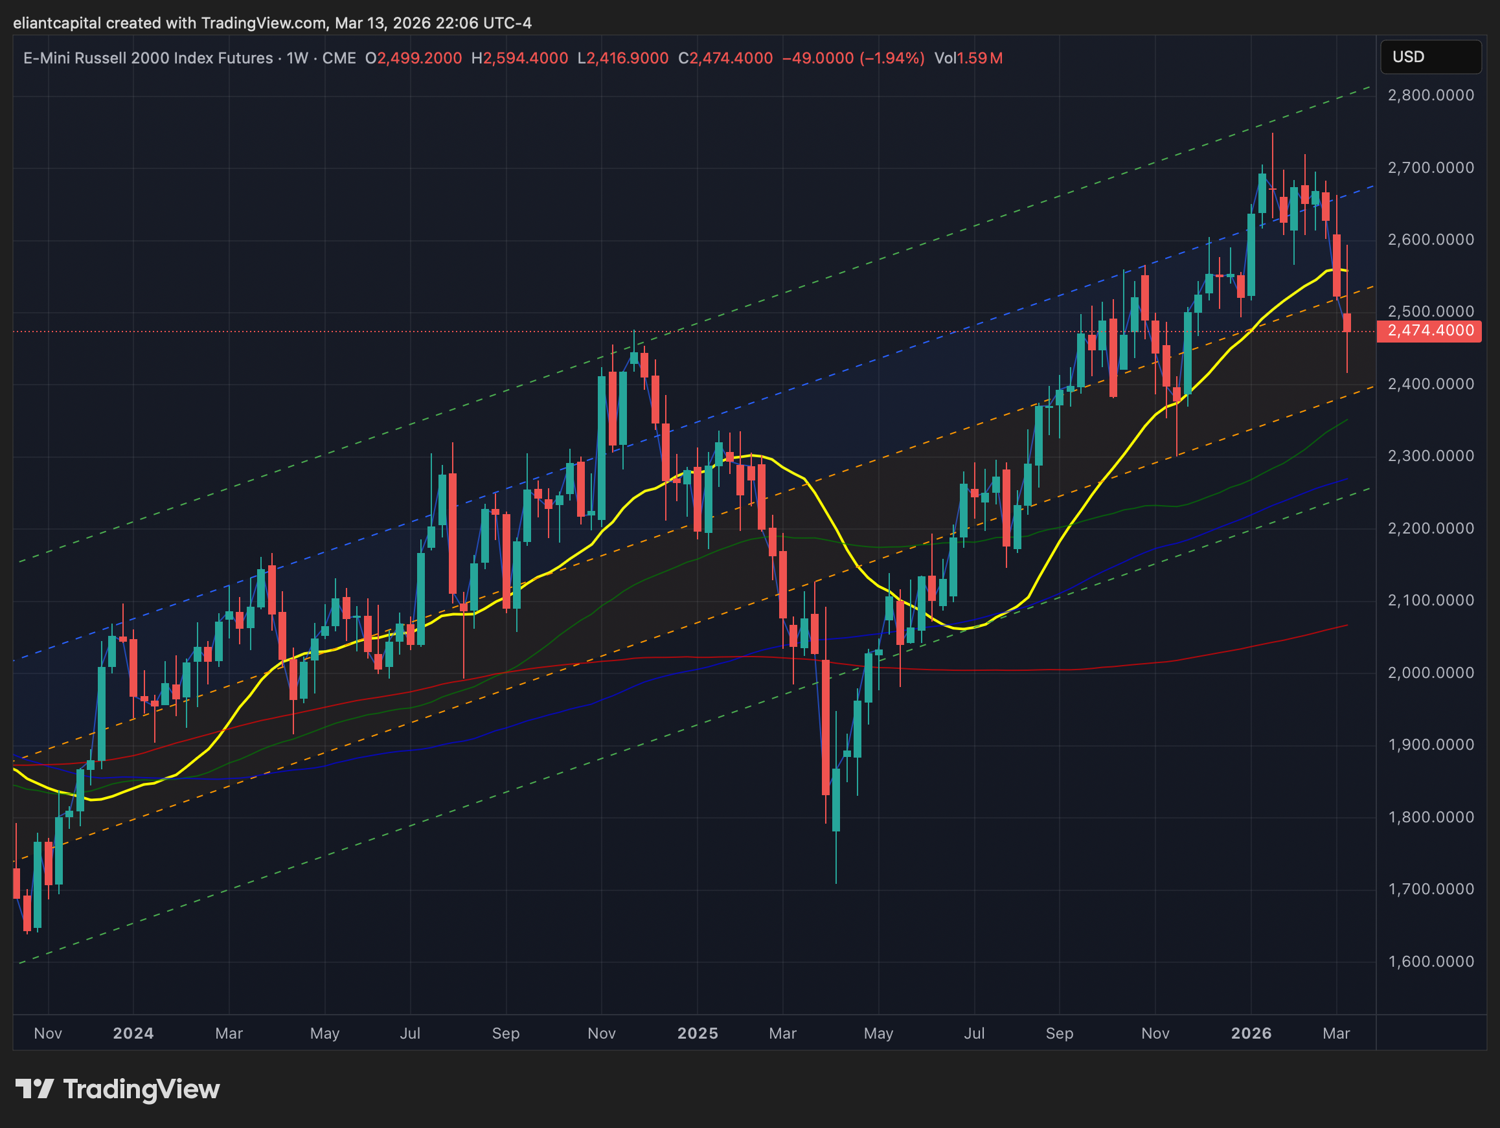Click the E-Mini Russell 2000 symbol title

[x=148, y=58]
